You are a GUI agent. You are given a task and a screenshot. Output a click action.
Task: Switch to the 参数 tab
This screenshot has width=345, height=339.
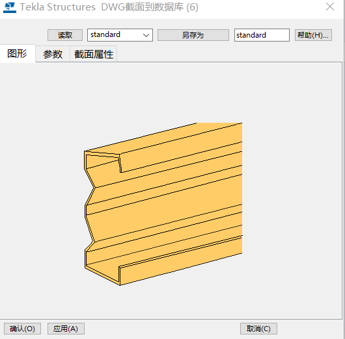53,54
